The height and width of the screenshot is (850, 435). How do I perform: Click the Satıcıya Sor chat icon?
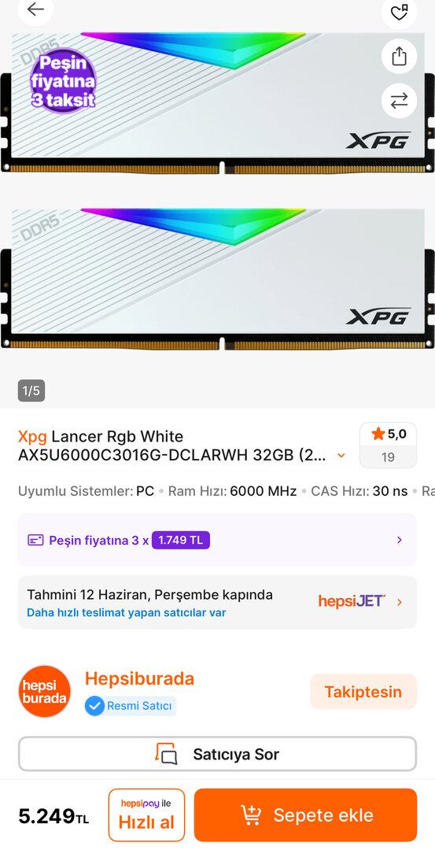tap(166, 753)
